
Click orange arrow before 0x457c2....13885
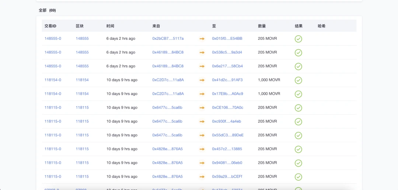pyautogui.click(x=202, y=149)
